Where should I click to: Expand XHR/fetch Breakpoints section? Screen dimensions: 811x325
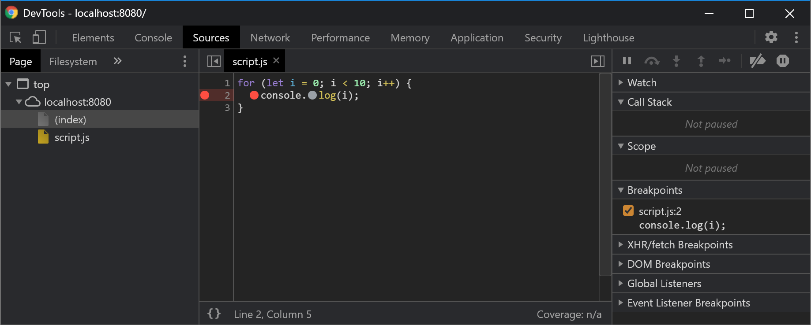coord(680,245)
